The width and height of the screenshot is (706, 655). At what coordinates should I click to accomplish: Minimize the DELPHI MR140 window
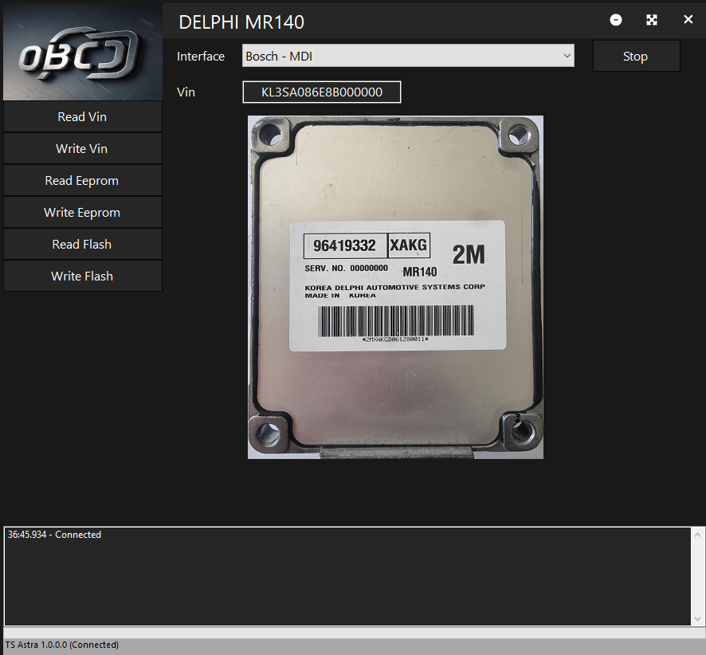tap(615, 20)
